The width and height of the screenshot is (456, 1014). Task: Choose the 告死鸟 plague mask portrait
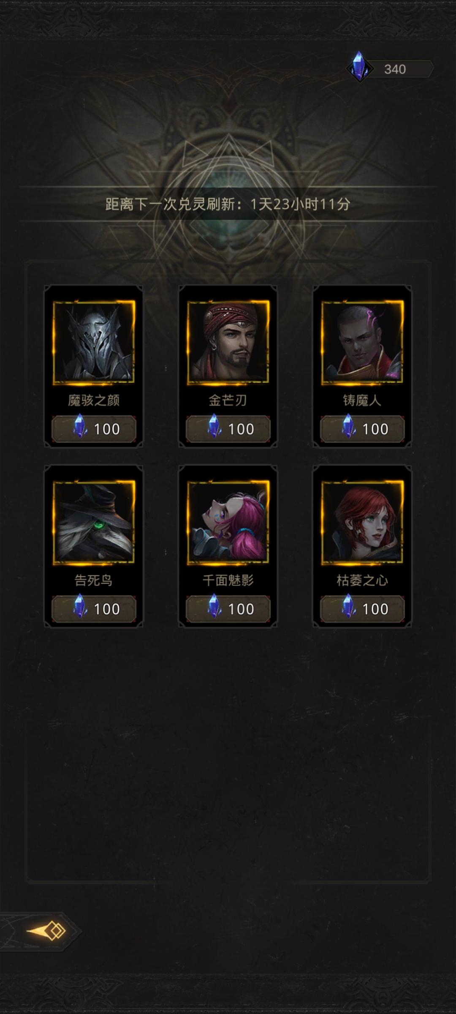click(94, 522)
